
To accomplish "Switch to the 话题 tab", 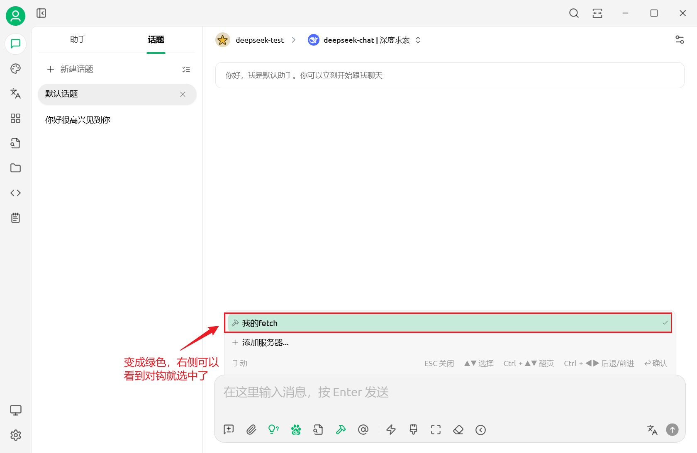I will coord(156,40).
